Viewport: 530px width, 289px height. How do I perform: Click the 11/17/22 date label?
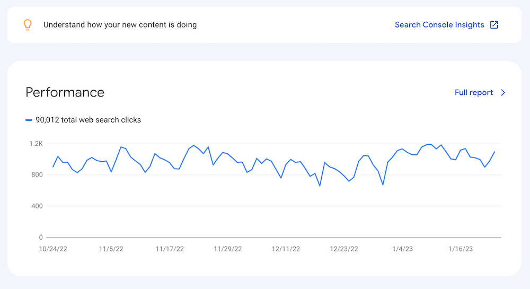pos(170,248)
